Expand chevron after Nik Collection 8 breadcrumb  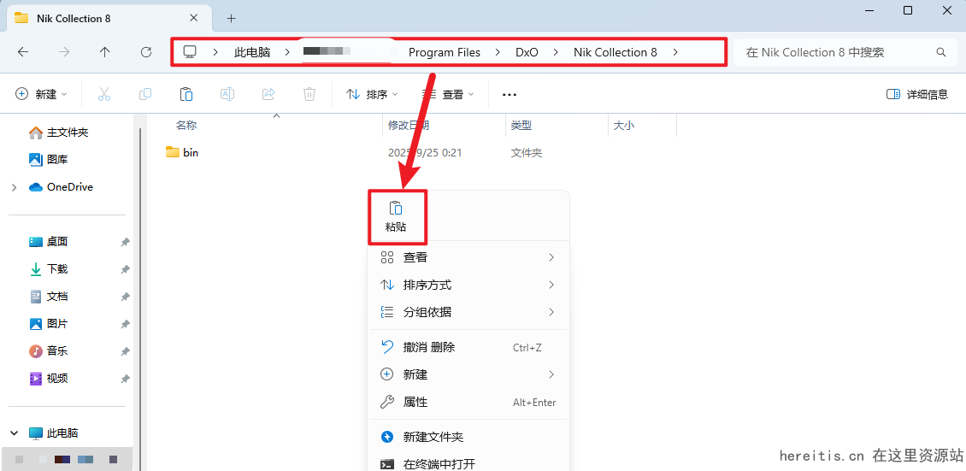[x=676, y=52]
